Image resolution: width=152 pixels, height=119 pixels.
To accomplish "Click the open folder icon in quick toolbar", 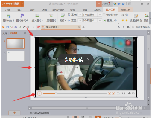I will (3, 27).
